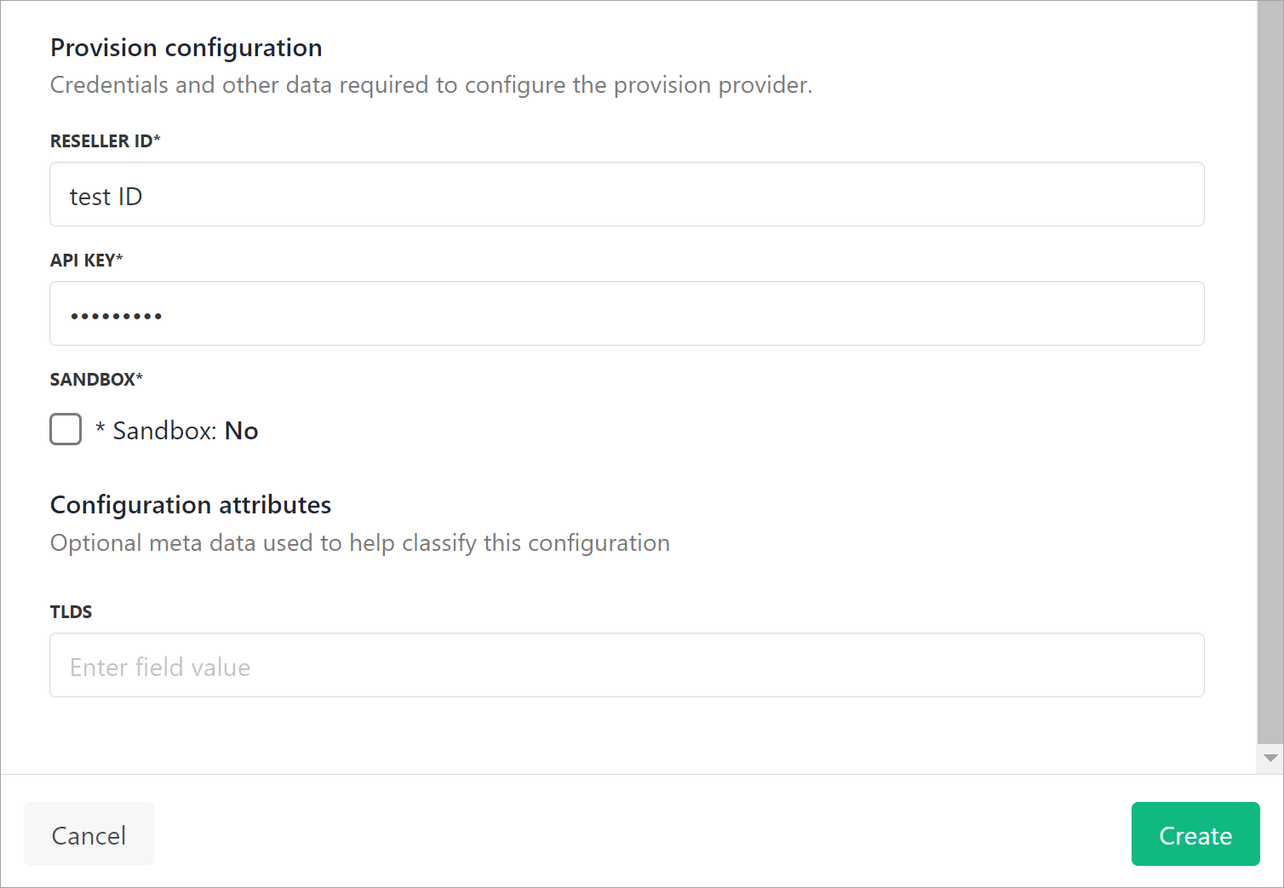Image resolution: width=1284 pixels, height=888 pixels.
Task: Click the 'Provision configuration' heading
Action: pos(186,48)
